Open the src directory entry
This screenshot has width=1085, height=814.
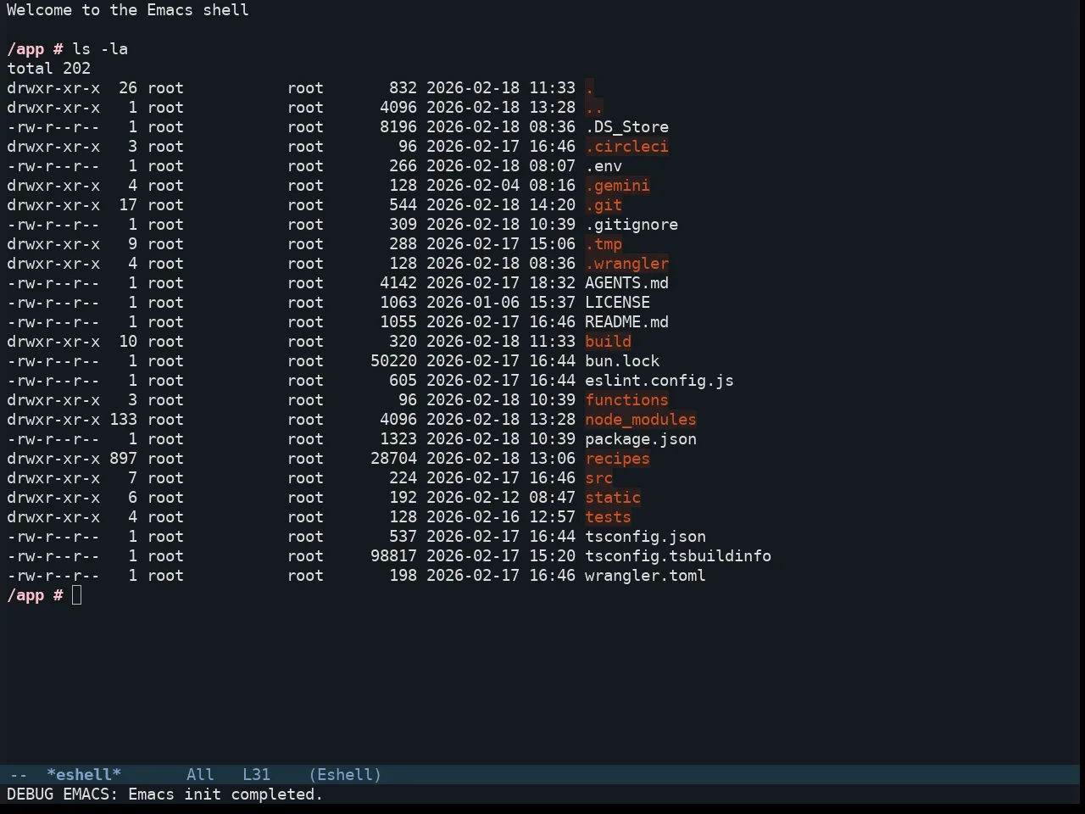click(x=598, y=478)
